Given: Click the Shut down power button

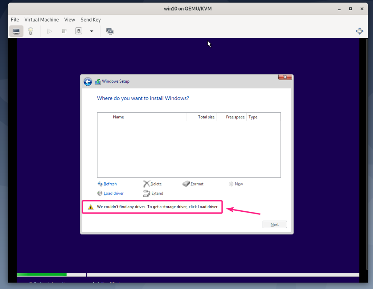Looking at the screenshot, I should (78, 31).
